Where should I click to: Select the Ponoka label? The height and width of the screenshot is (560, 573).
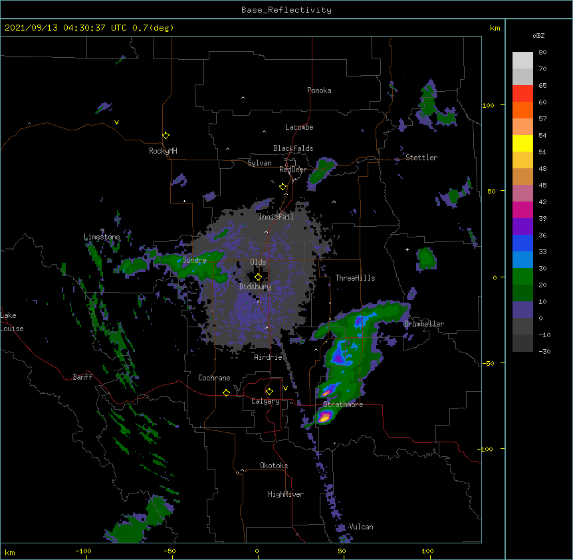pyautogui.click(x=319, y=90)
